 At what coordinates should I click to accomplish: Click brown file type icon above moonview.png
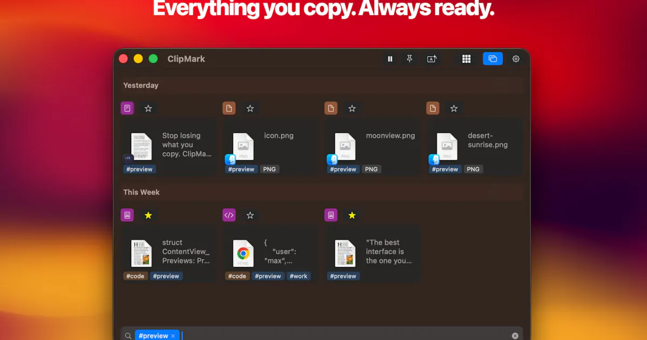tap(331, 108)
